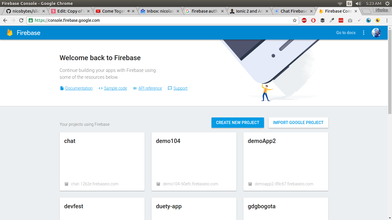Image resolution: width=392 pixels, height=220 pixels.
Task: Click the camera screenshot extension
Action: click(x=350, y=20)
